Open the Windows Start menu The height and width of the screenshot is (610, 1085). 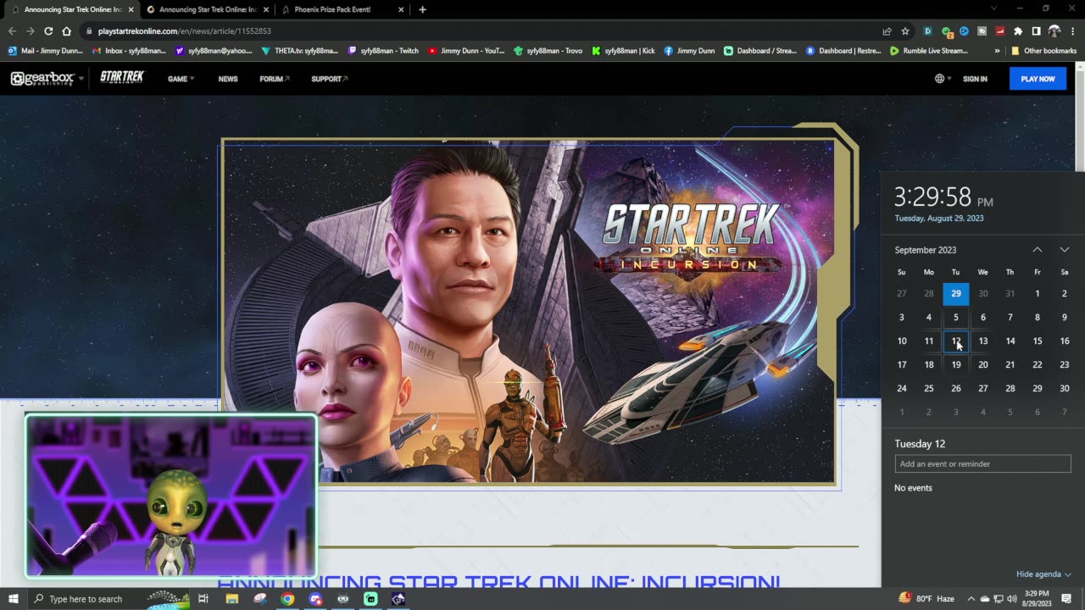(x=14, y=599)
